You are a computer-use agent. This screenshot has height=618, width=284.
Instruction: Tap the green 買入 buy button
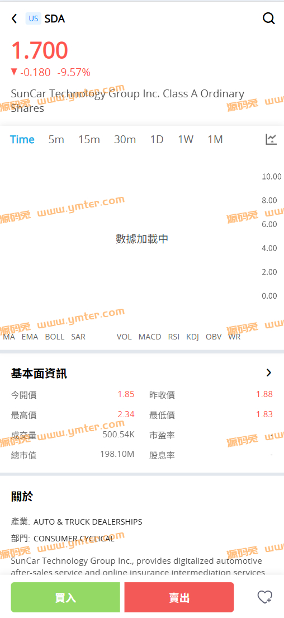tap(65, 597)
